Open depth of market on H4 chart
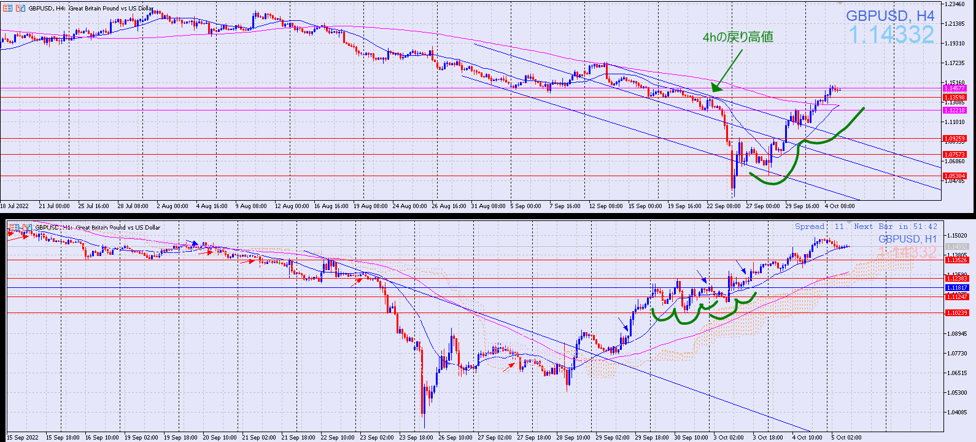976x442 pixels. pyautogui.click(x=21, y=8)
